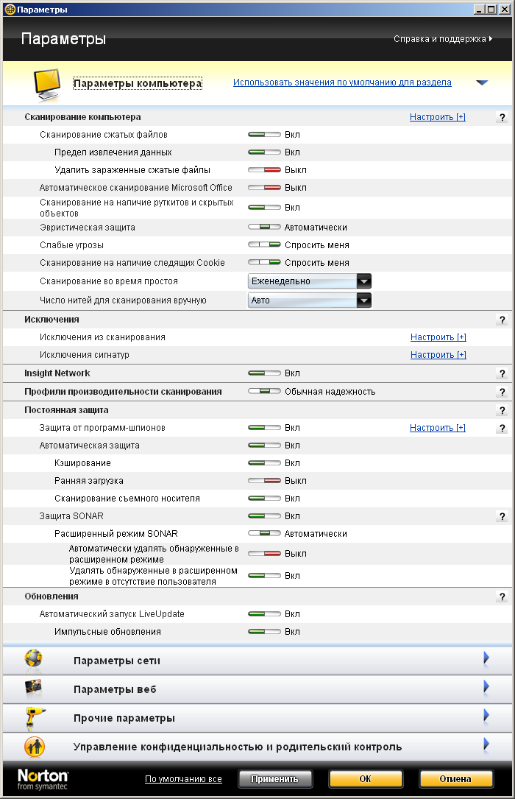
Task: Click the parental control family icon
Action: tap(35, 746)
